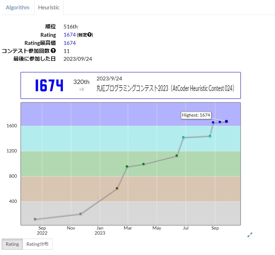Click the 516th ranking value
This screenshot has width=275, height=255.
coord(71,27)
